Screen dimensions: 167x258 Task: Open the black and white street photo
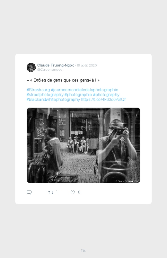pyautogui.click(x=83, y=145)
